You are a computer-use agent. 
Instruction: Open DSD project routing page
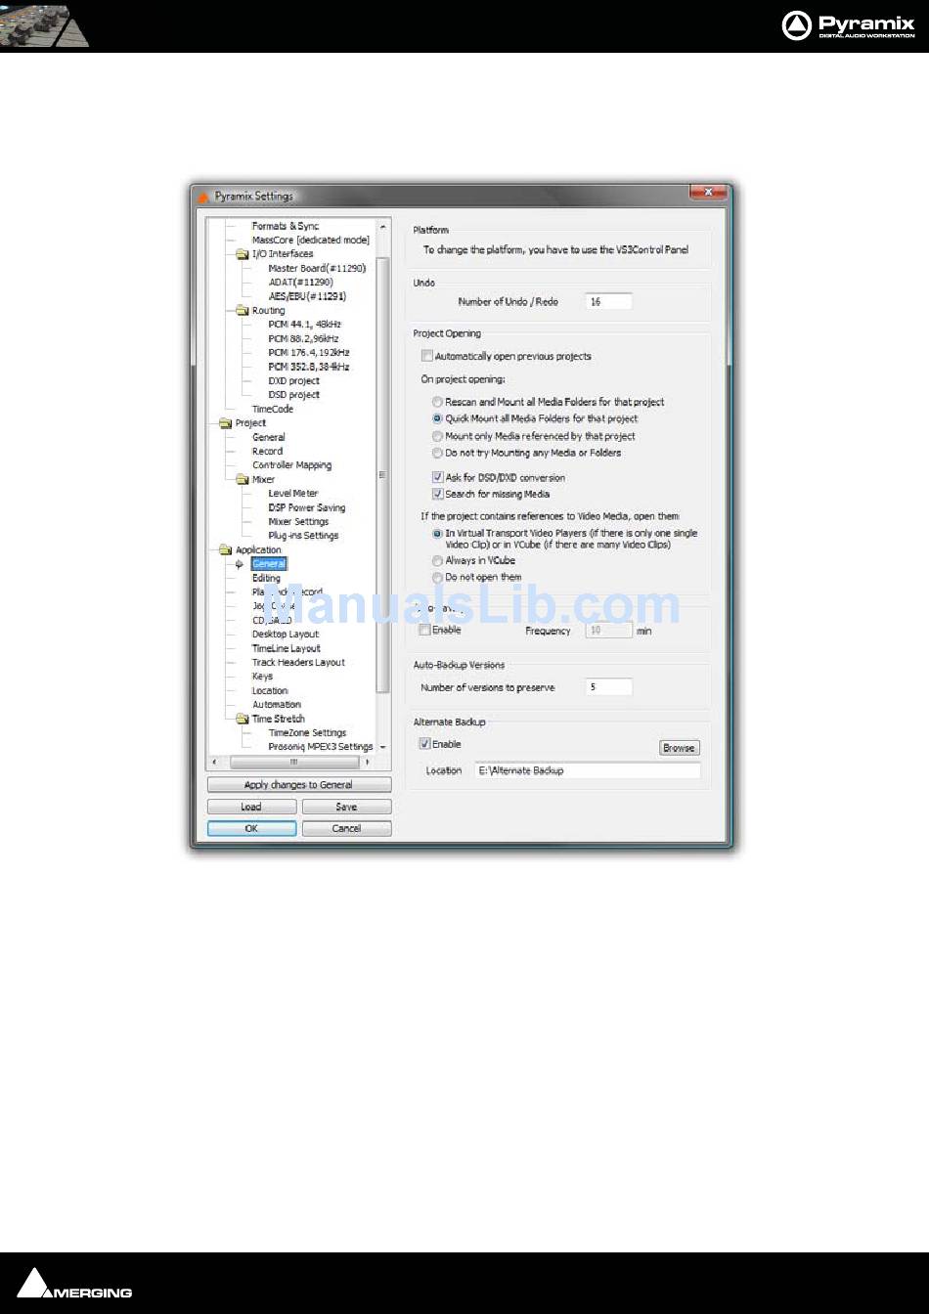click(293, 395)
